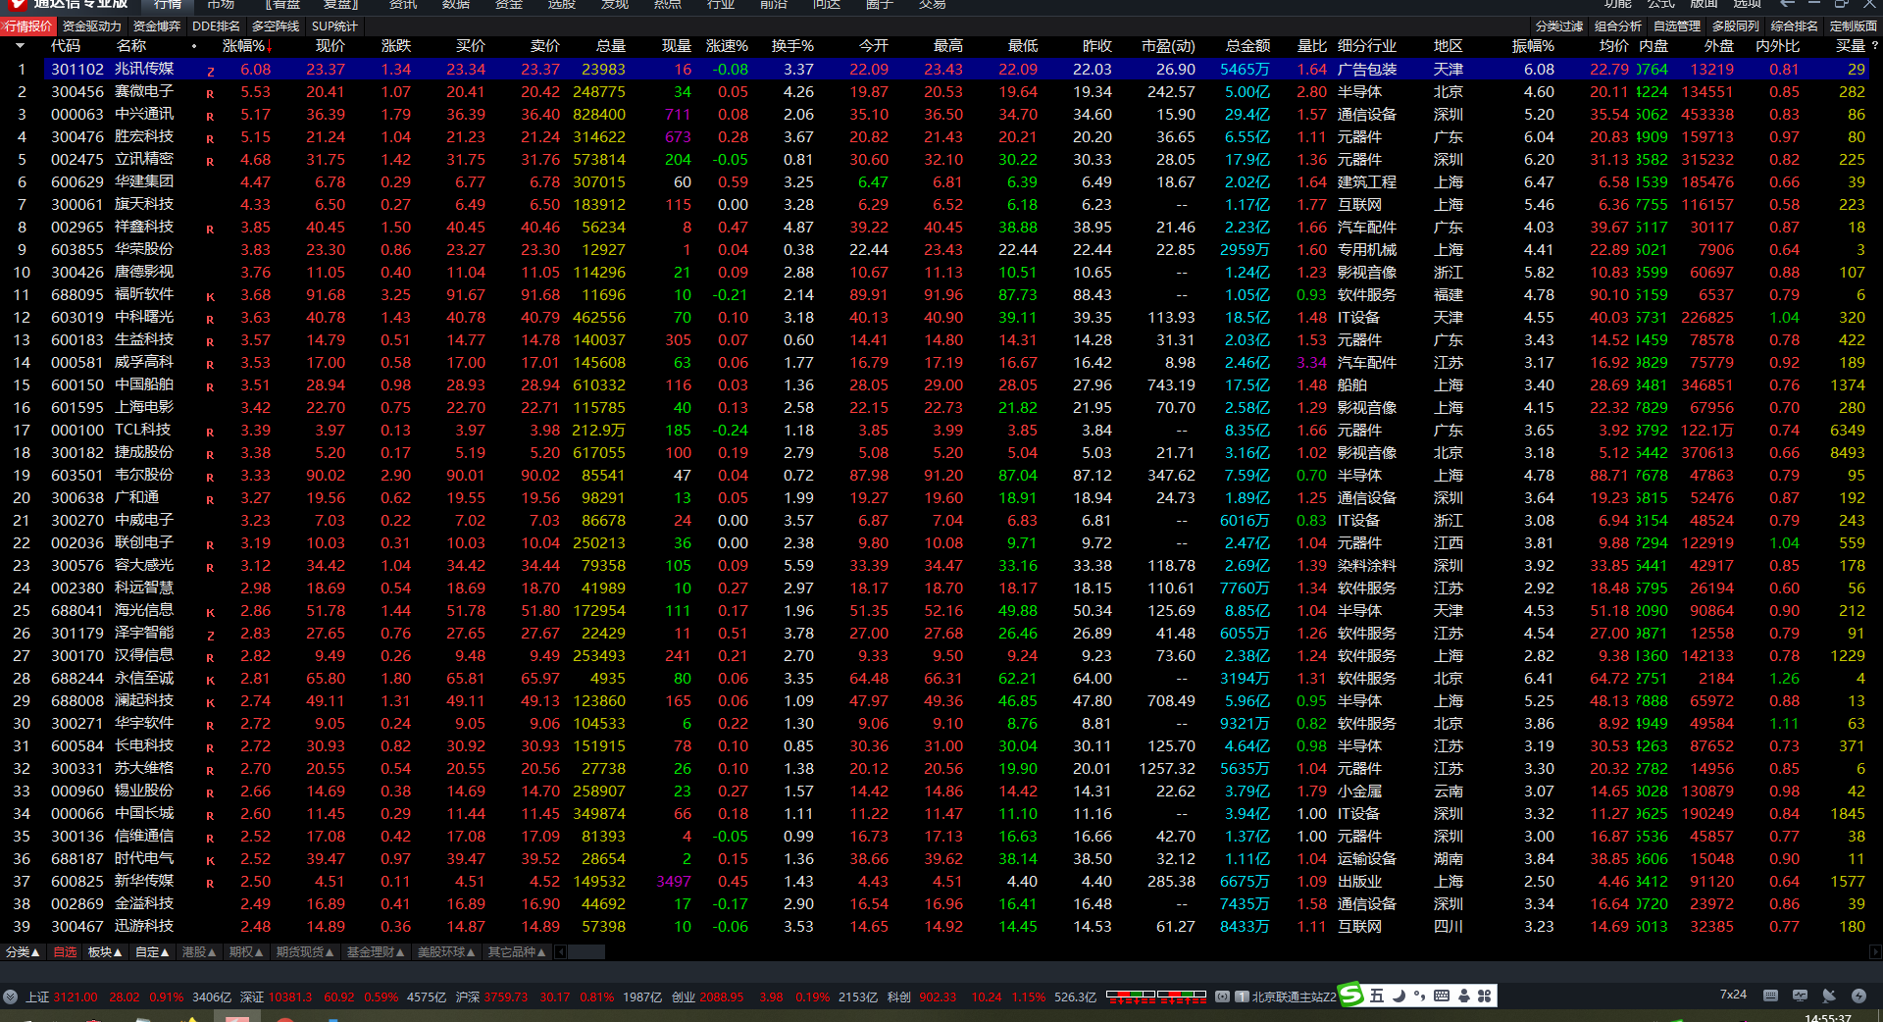This screenshot has height=1022, width=1883.
Task: Click the dot marker in the column header
Action: pyautogui.click(x=194, y=46)
